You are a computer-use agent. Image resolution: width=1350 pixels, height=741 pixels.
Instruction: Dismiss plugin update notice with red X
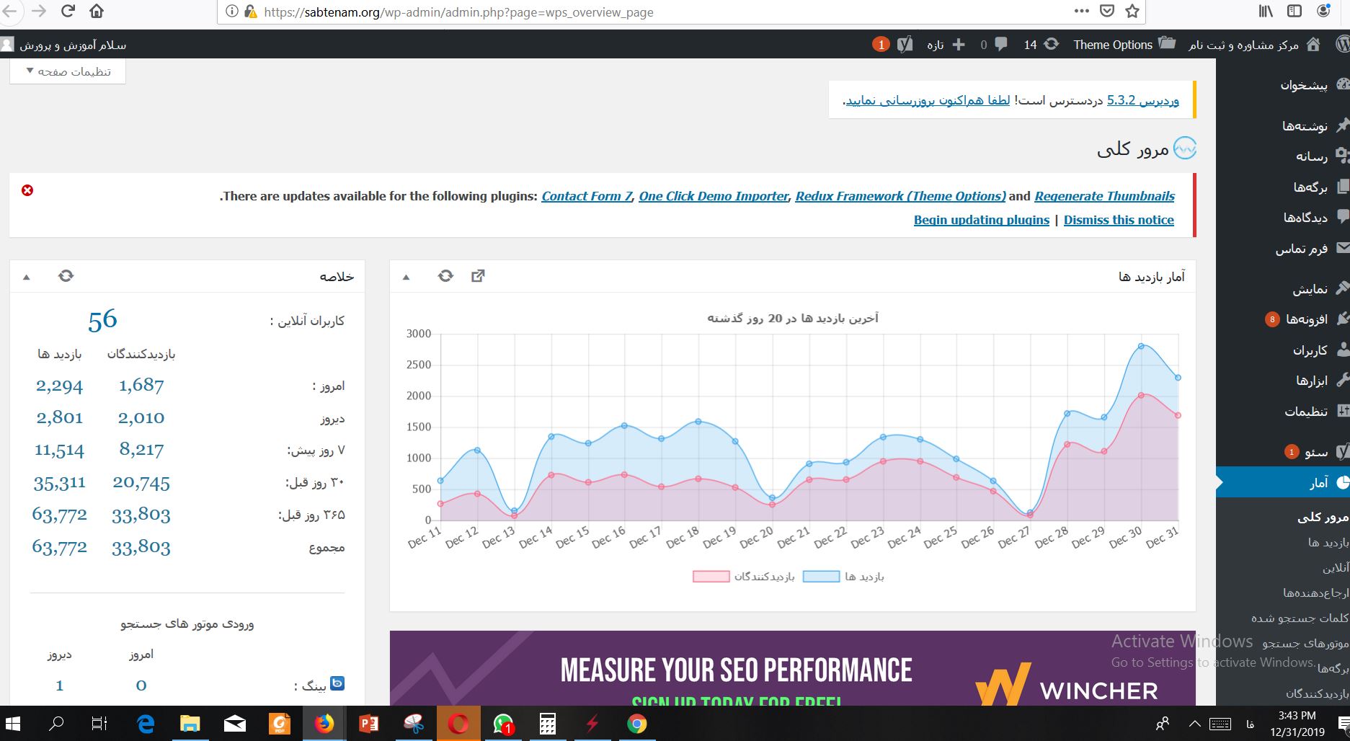[x=27, y=190]
